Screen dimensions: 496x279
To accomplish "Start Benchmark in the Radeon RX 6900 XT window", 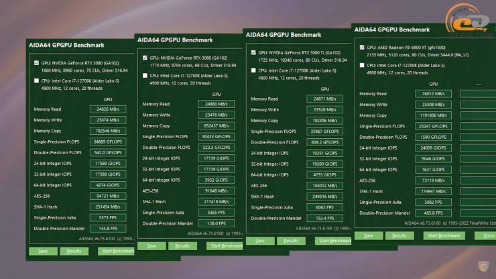I will pyautogui.click(x=444, y=235).
